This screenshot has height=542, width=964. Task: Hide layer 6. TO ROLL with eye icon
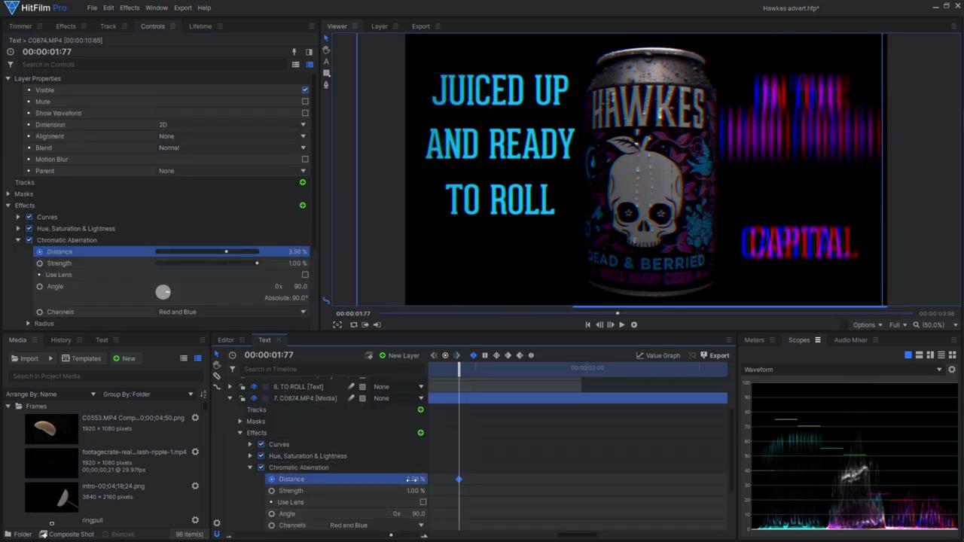pyautogui.click(x=254, y=387)
